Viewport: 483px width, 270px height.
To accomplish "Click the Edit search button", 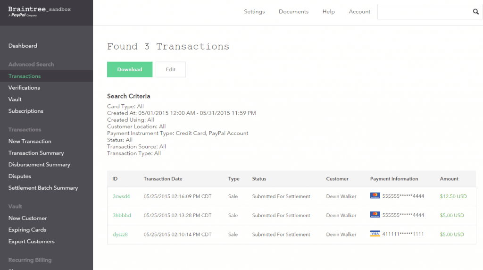I will [171, 69].
